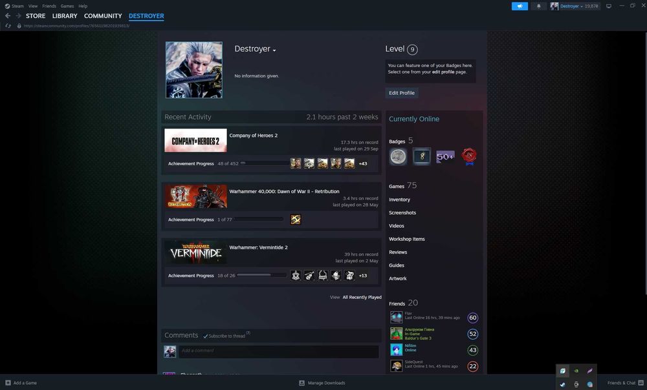Open the Company of Heroes 2 title link
The height and width of the screenshot is (390, 647).
pos(254,136)
